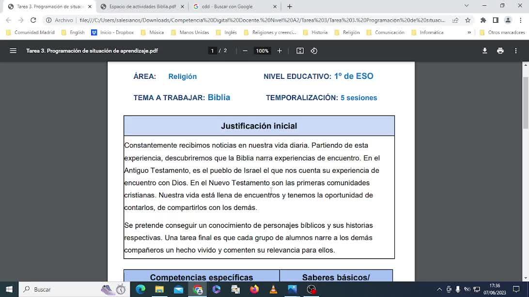
Task: Open the Inglés bookmark folder
Action: [226, 32]
